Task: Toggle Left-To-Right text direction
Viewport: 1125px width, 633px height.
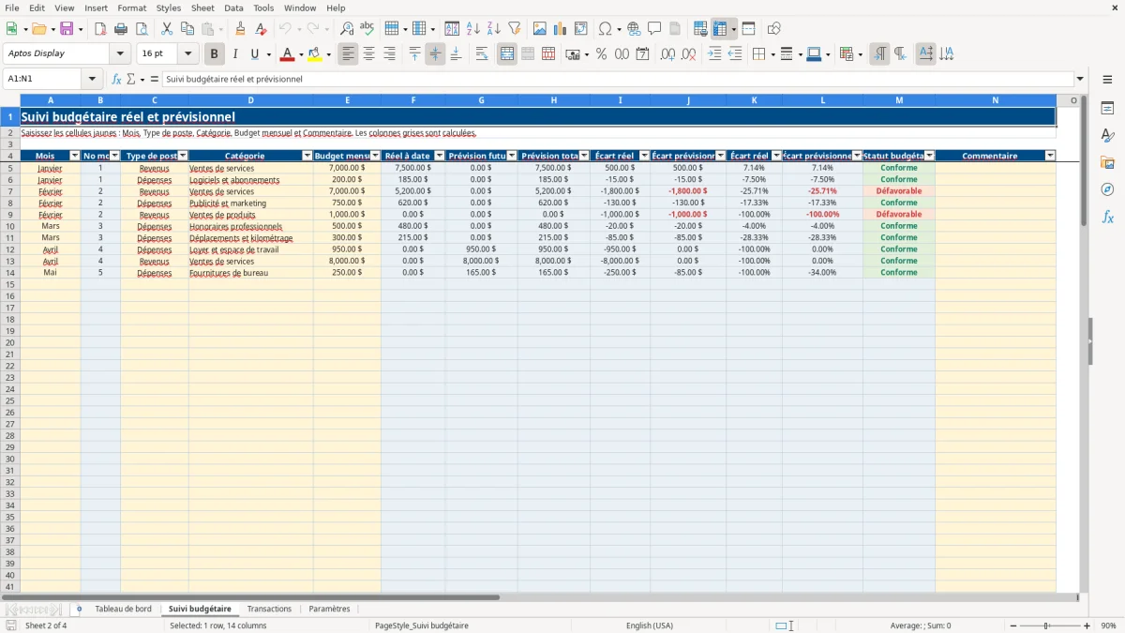Action: pyautogui.click(x=879, y=54)
